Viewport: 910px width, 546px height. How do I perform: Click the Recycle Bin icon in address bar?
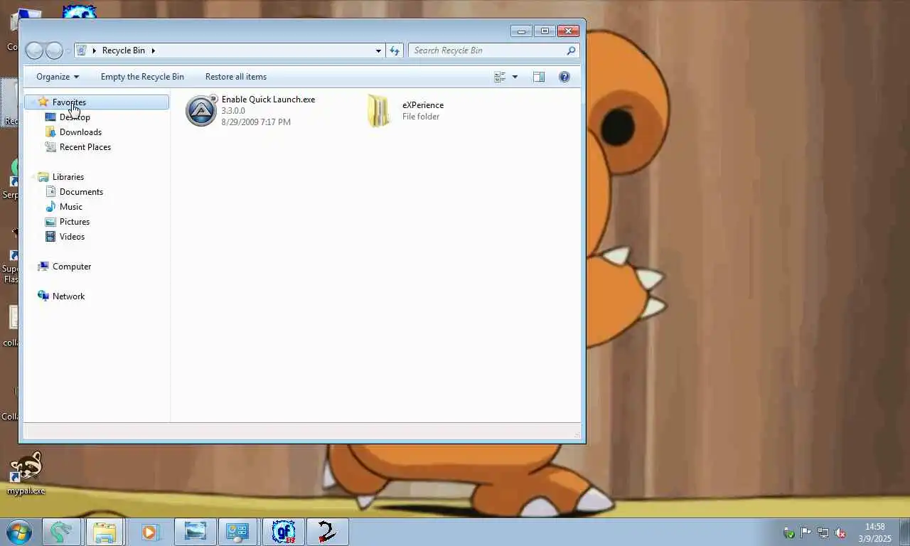82,50
